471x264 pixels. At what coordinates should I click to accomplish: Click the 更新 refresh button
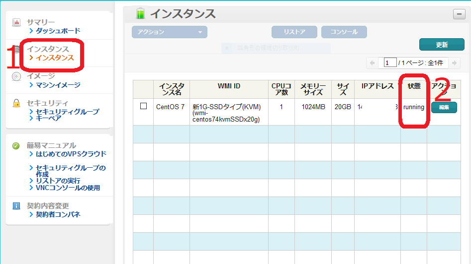(x=442, y=45)
